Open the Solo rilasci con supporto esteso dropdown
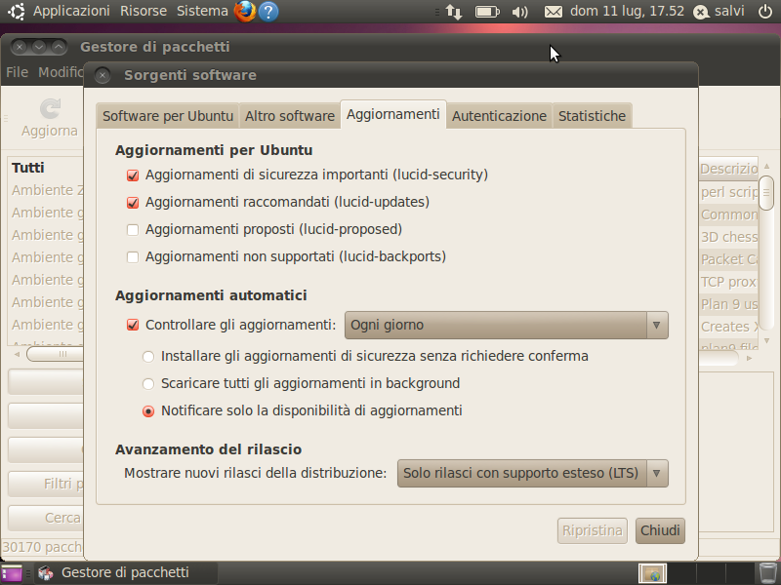Viewport: 781px width, 585px height. coord(532,473)
